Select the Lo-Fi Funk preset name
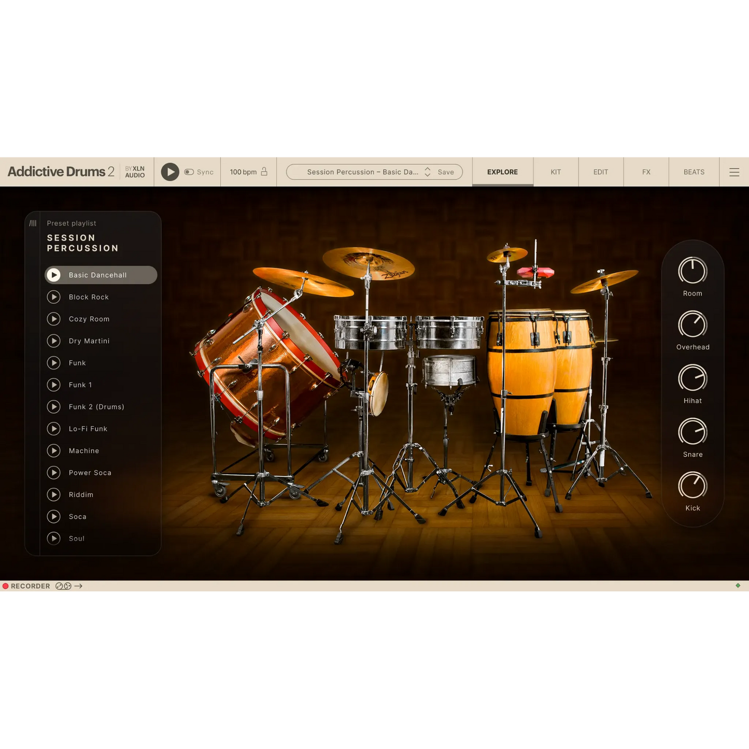Viewport: 749px width, 749px height. (x=88, y=429)
